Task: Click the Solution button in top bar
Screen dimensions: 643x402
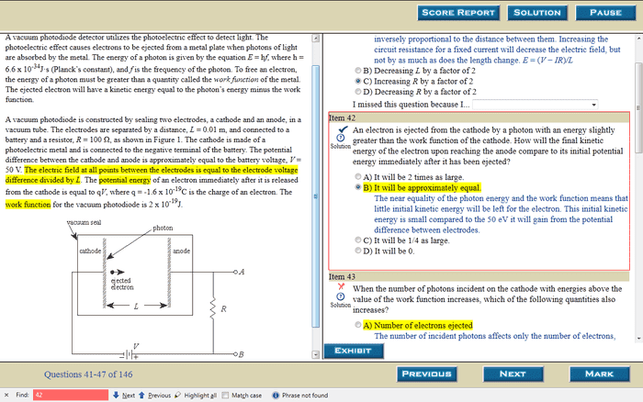Action: click(x=537, y=13)
